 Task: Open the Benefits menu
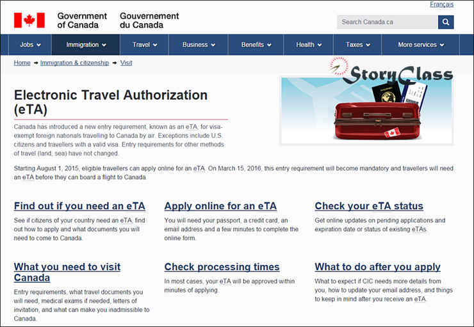click(256, 45)
